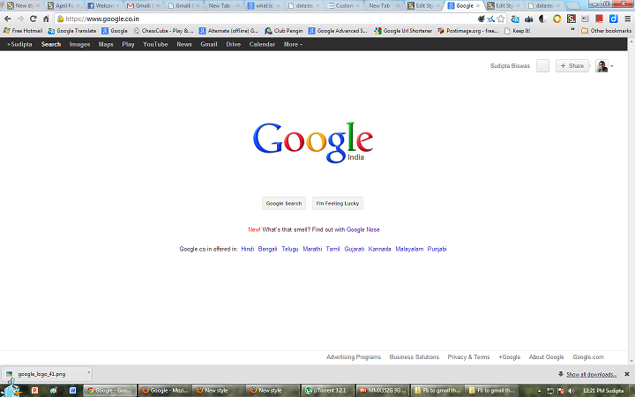
Task: Click the grey mail checker extension icon
Action: (x=586, y=19)
